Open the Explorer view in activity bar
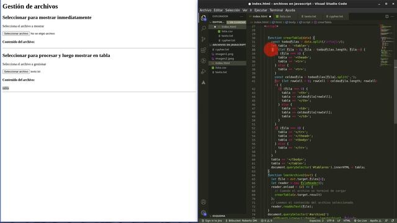 pyautogui.click(x=203, y=18)
